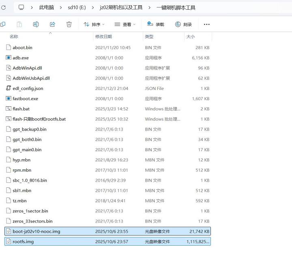Sort by the 大小 column header
This screenshot has width=292, height=255.
pos(190,37)
